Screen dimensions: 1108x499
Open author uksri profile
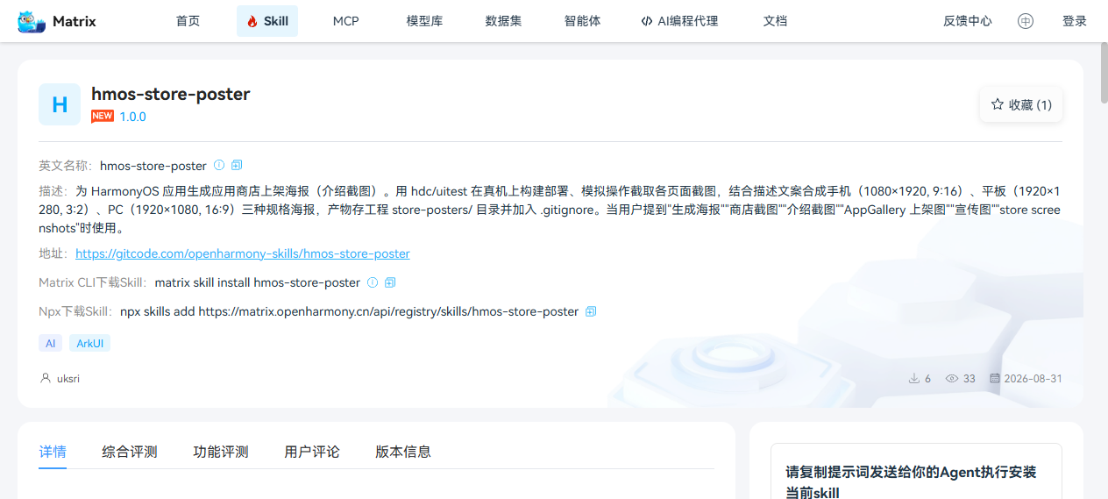coord(68,379)
